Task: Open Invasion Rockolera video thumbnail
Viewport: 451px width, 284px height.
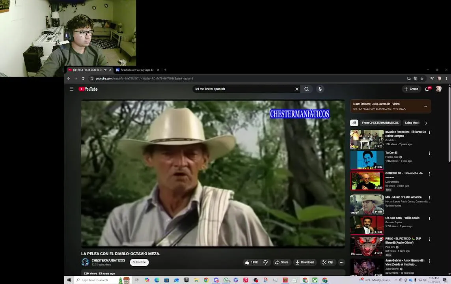Action: pos(367,140)
